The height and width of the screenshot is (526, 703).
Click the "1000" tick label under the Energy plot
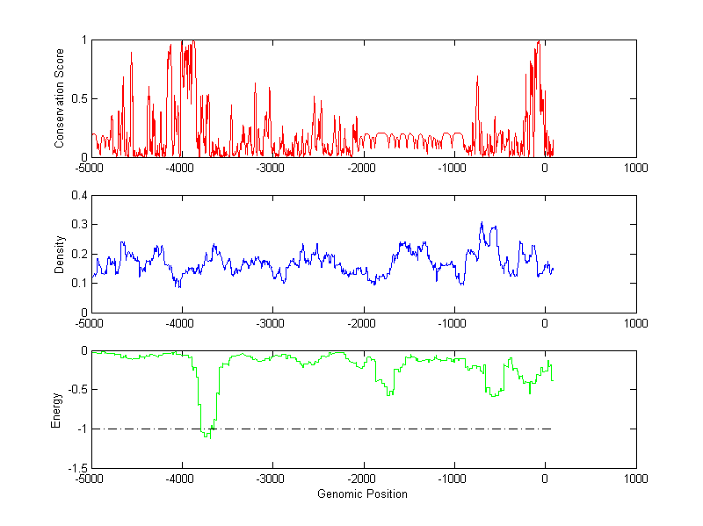pos(635,479)
